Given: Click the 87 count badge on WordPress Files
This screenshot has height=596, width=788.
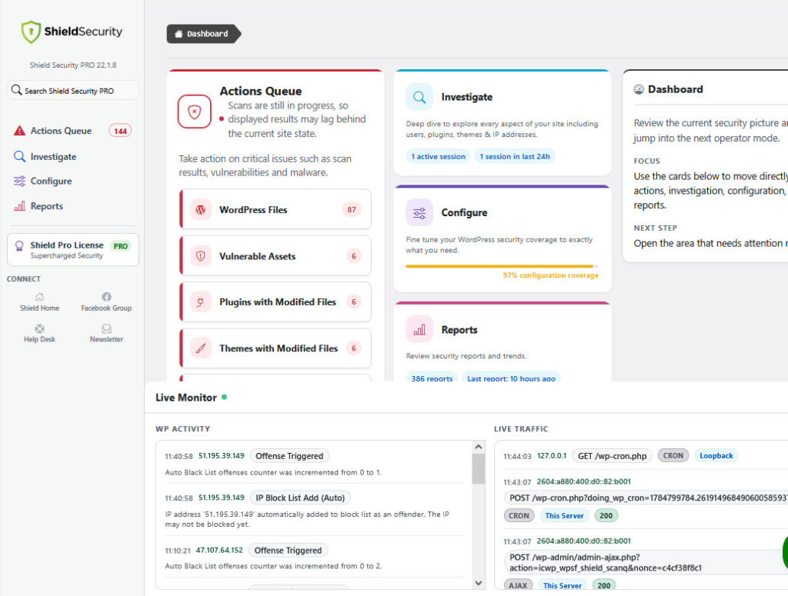Looking at the screenshot, I should point(351,209).
